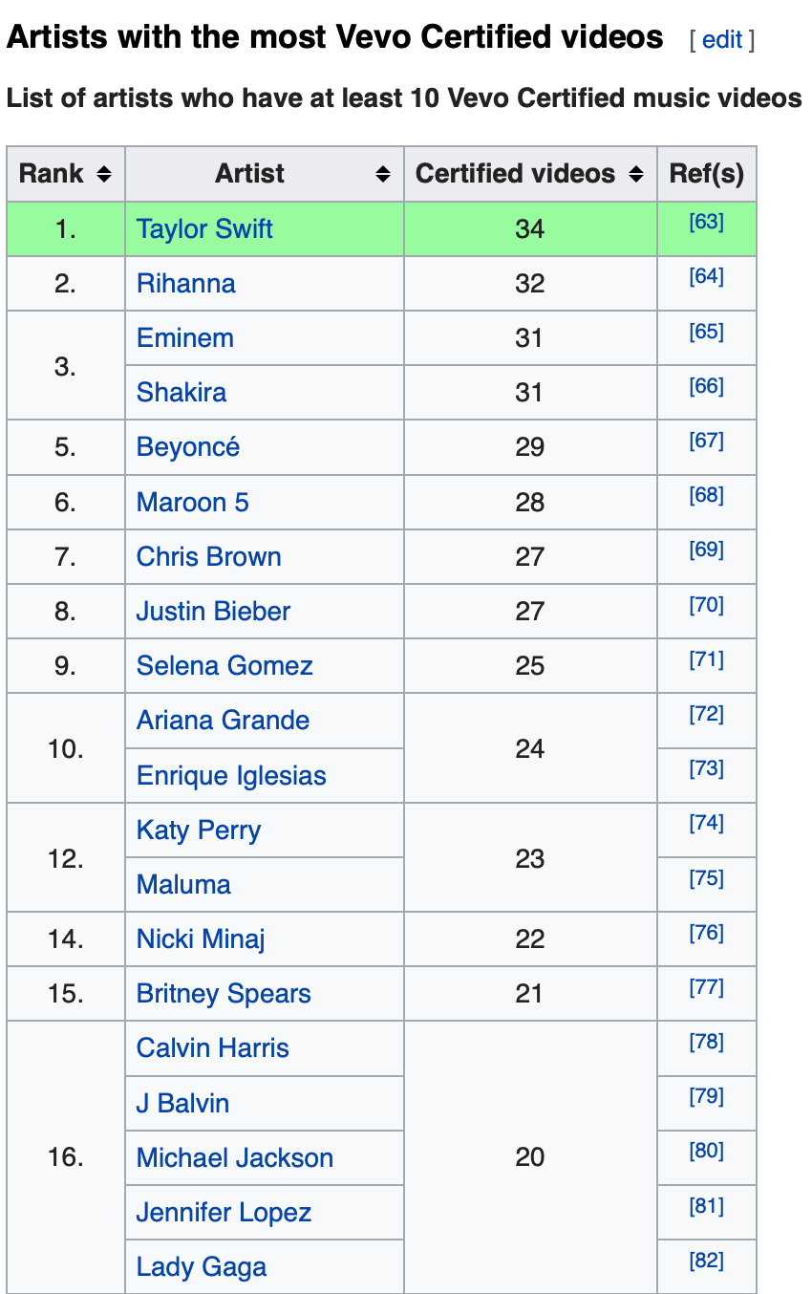Follow the Eminem link
This screenshot has height=1294, width=812.
(185, 338)
